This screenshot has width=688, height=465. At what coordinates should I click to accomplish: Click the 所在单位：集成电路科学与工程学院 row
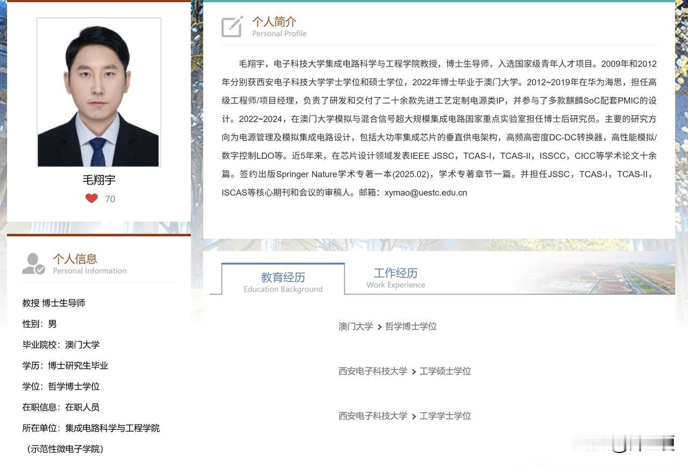point(91,428)
